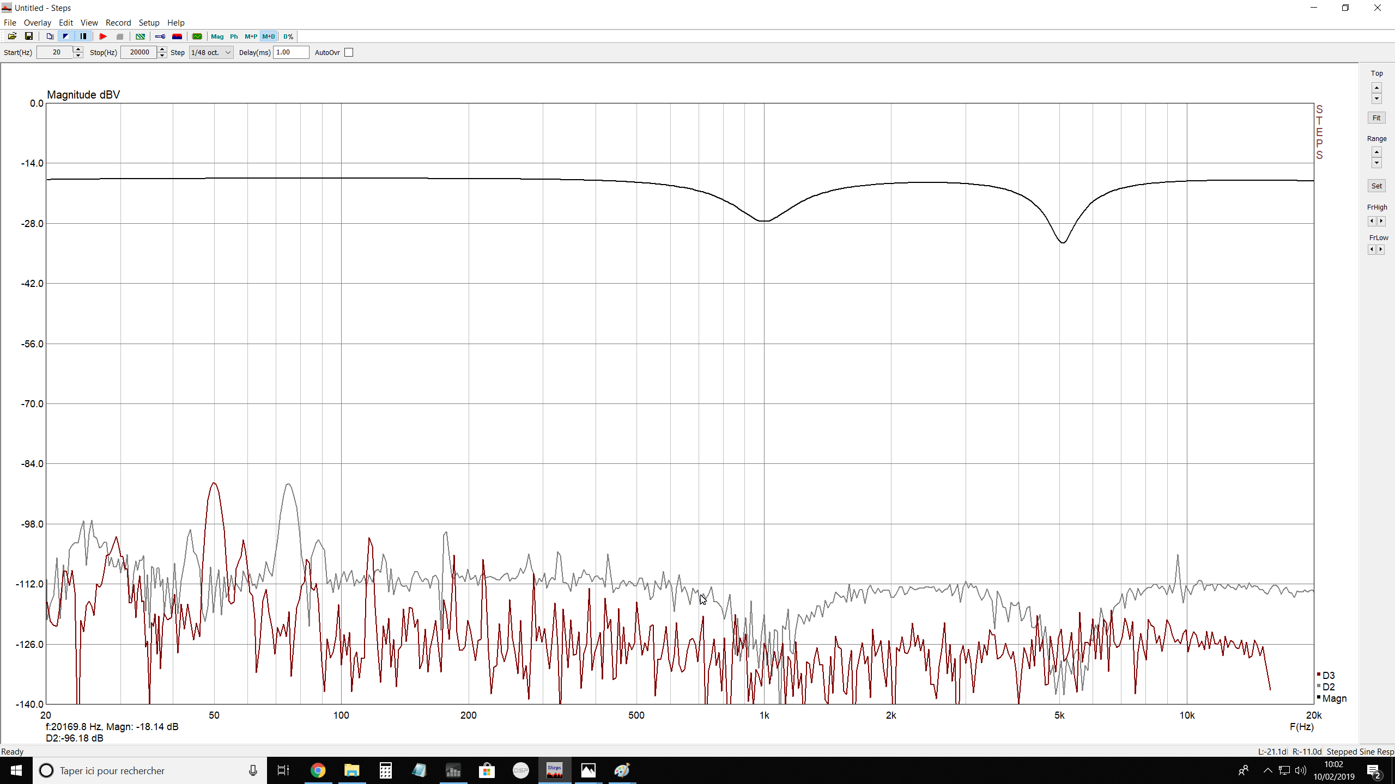
Task: Click the volume speaker tray icon
Action: [1301, 770]
